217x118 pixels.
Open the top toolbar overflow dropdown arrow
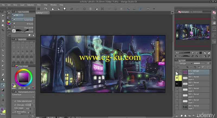pyautogui.click(x=154, y=9)
